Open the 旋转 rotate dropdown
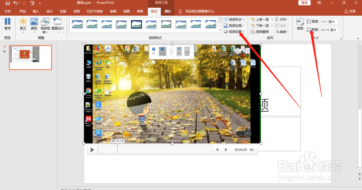Screen dimensions: 362x190 point(282,32)
